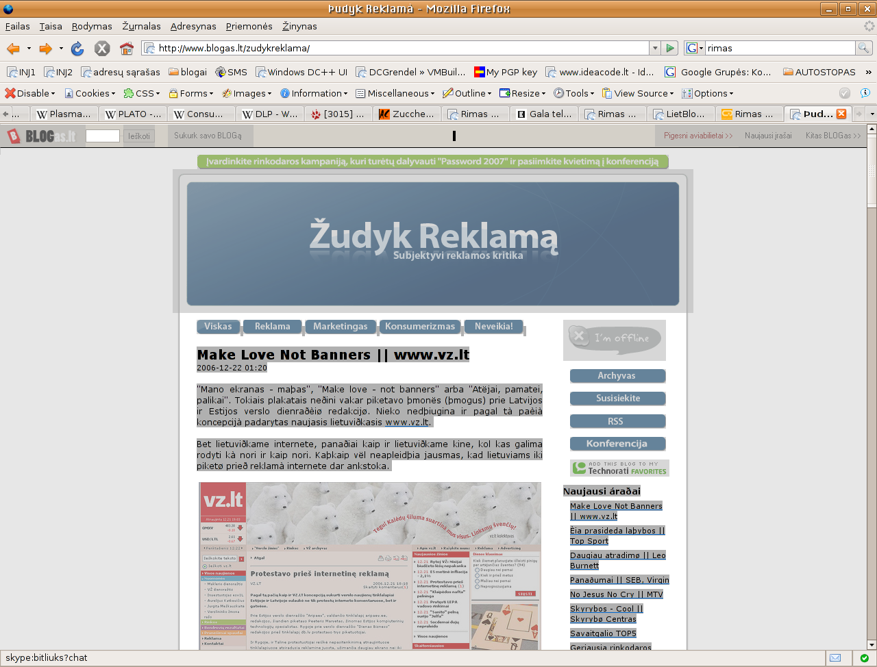Open the forward history dropdown arrow
Viewport: 877px width, 667px height.
pos(61,48)
